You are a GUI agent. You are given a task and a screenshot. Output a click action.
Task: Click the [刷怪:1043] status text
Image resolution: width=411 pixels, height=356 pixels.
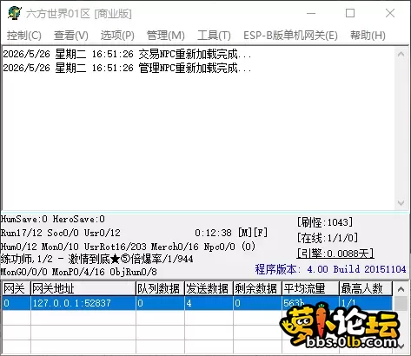[325, 222]
